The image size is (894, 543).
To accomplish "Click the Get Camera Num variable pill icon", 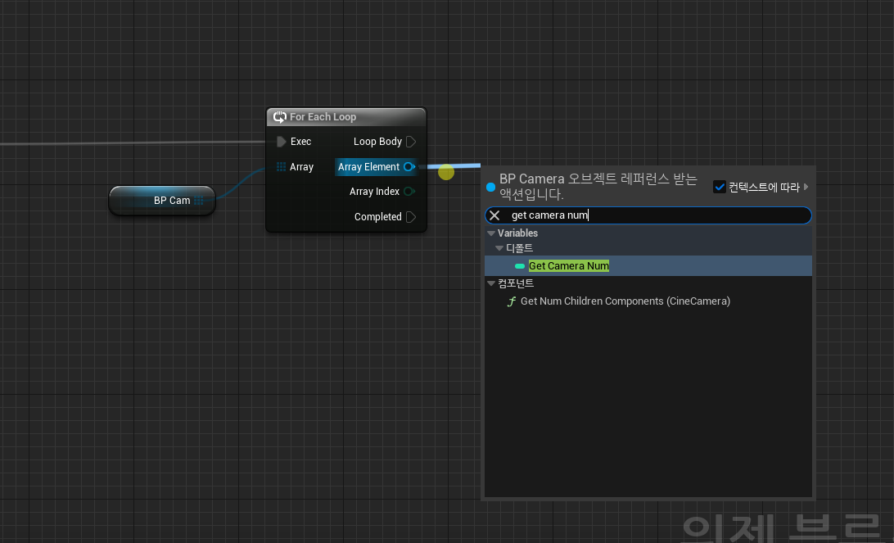I will [x=519, y=266].
